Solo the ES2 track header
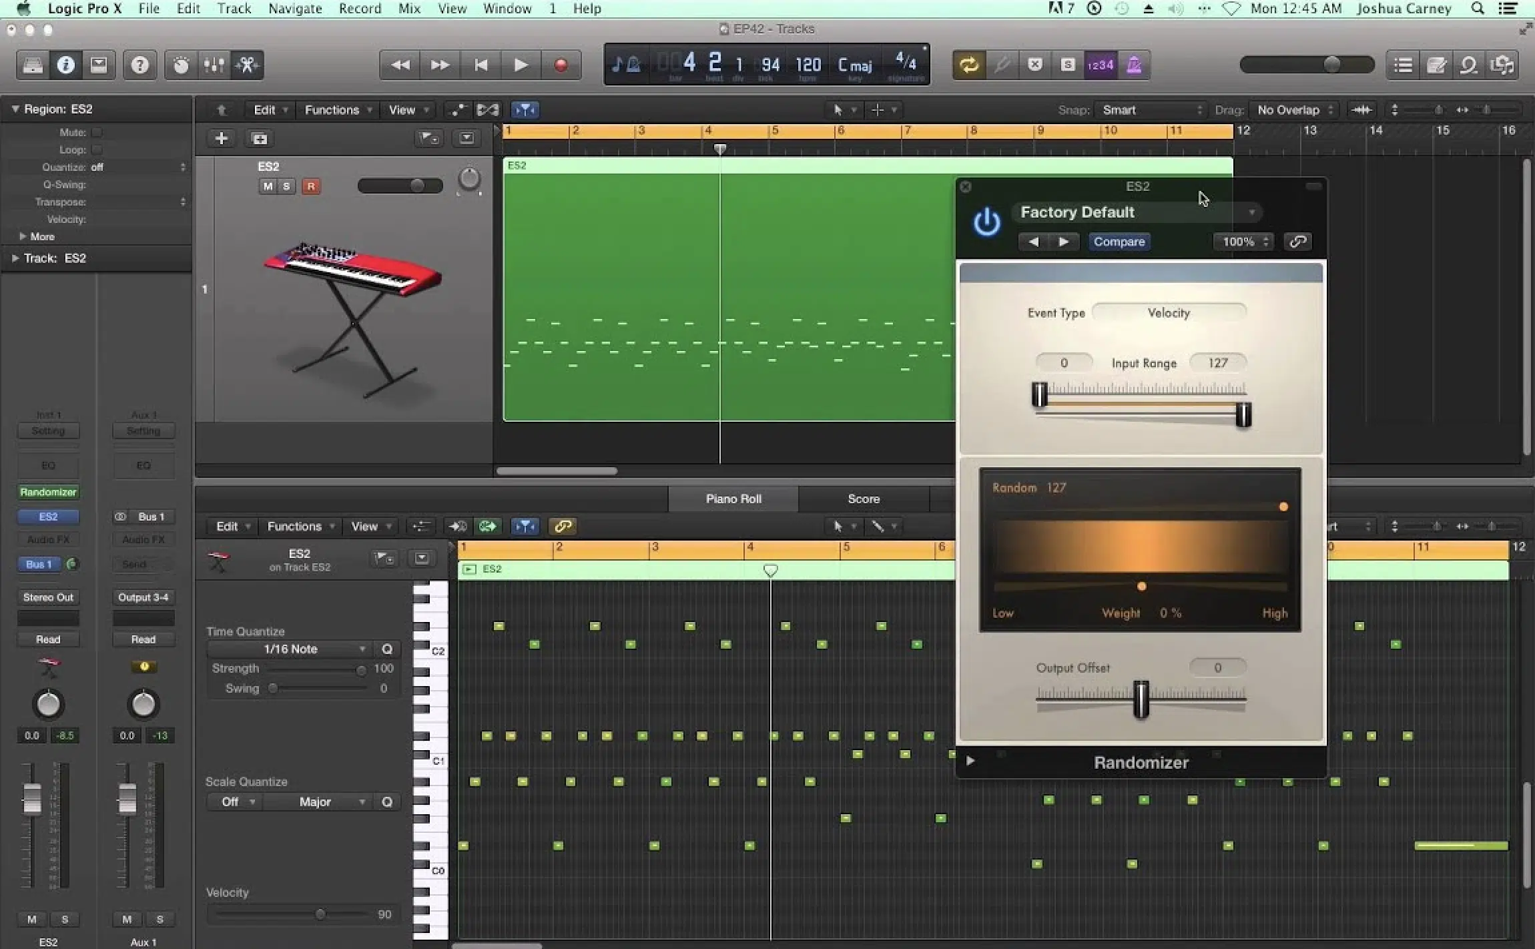1535x949 pixels. pyautogui.click(x=286, y=186)
